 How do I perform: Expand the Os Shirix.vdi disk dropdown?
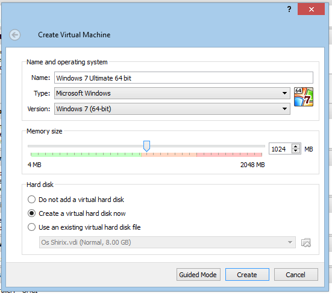168,242
